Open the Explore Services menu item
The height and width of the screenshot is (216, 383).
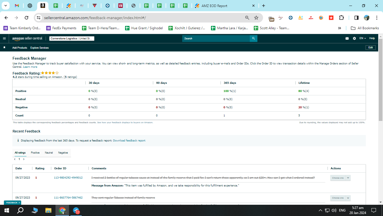pyautogui.click(x=40, y=48)
